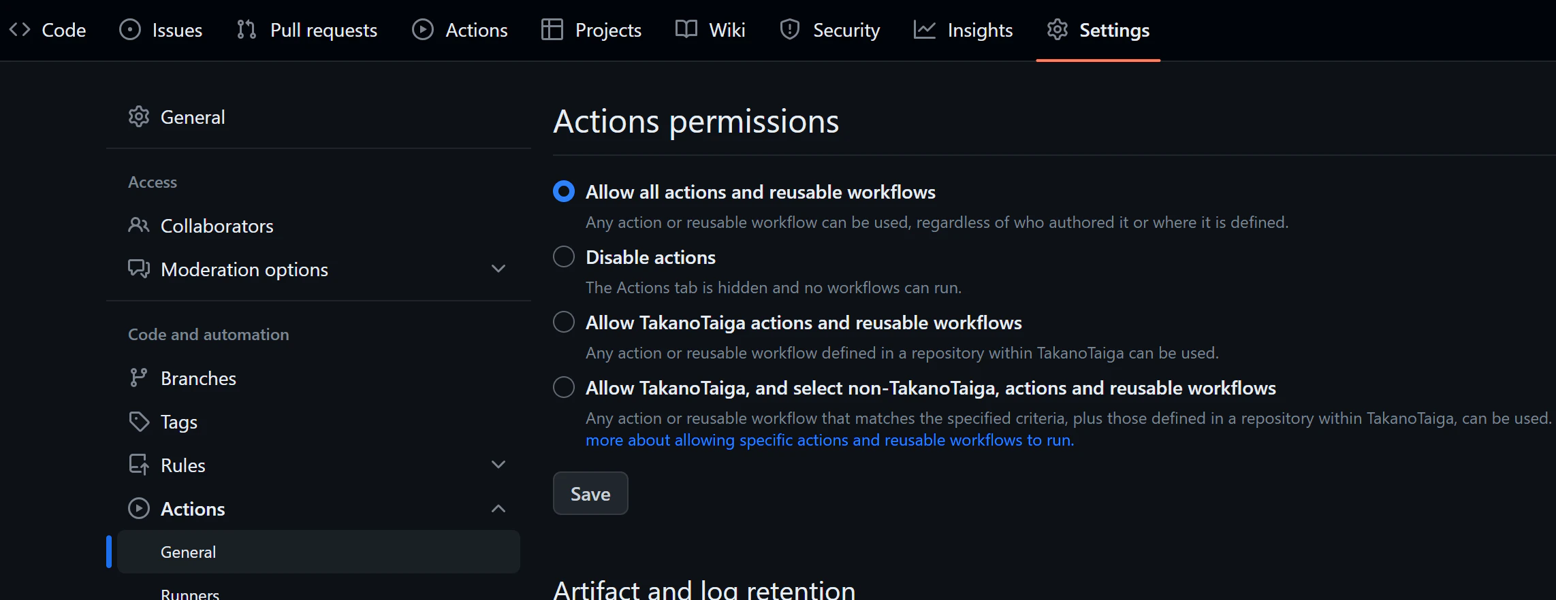
Task: Select Allow all actions and reusable workflows
Action: click(564, 191)
